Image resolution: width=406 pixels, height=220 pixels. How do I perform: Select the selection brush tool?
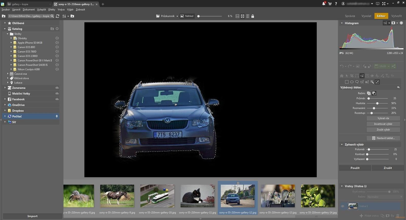click(377, 82)
